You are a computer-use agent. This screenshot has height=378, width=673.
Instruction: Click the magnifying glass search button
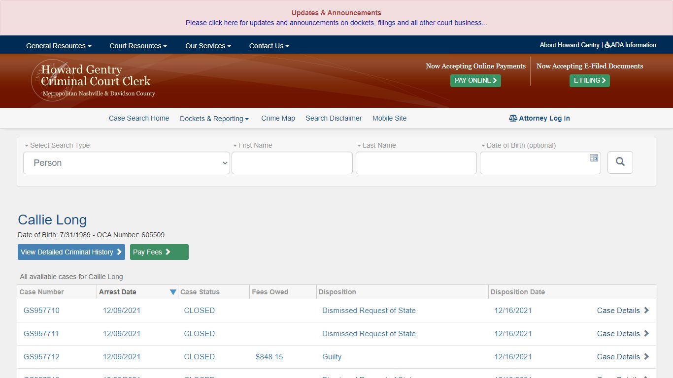(620, 162)
